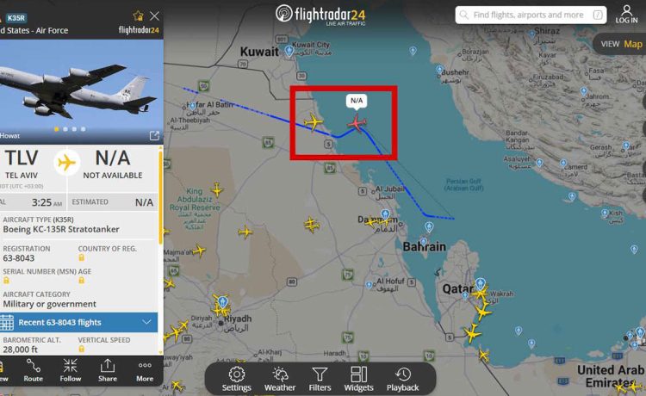
Task: Open the Weather layer options
Action: pos(280,379)
